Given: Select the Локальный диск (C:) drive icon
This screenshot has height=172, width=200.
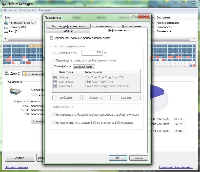Looking at the screenshot, I should click(6, 23).
